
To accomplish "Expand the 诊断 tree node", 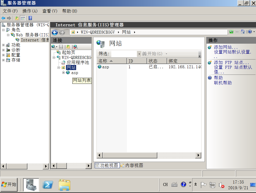I will (4, 50).
